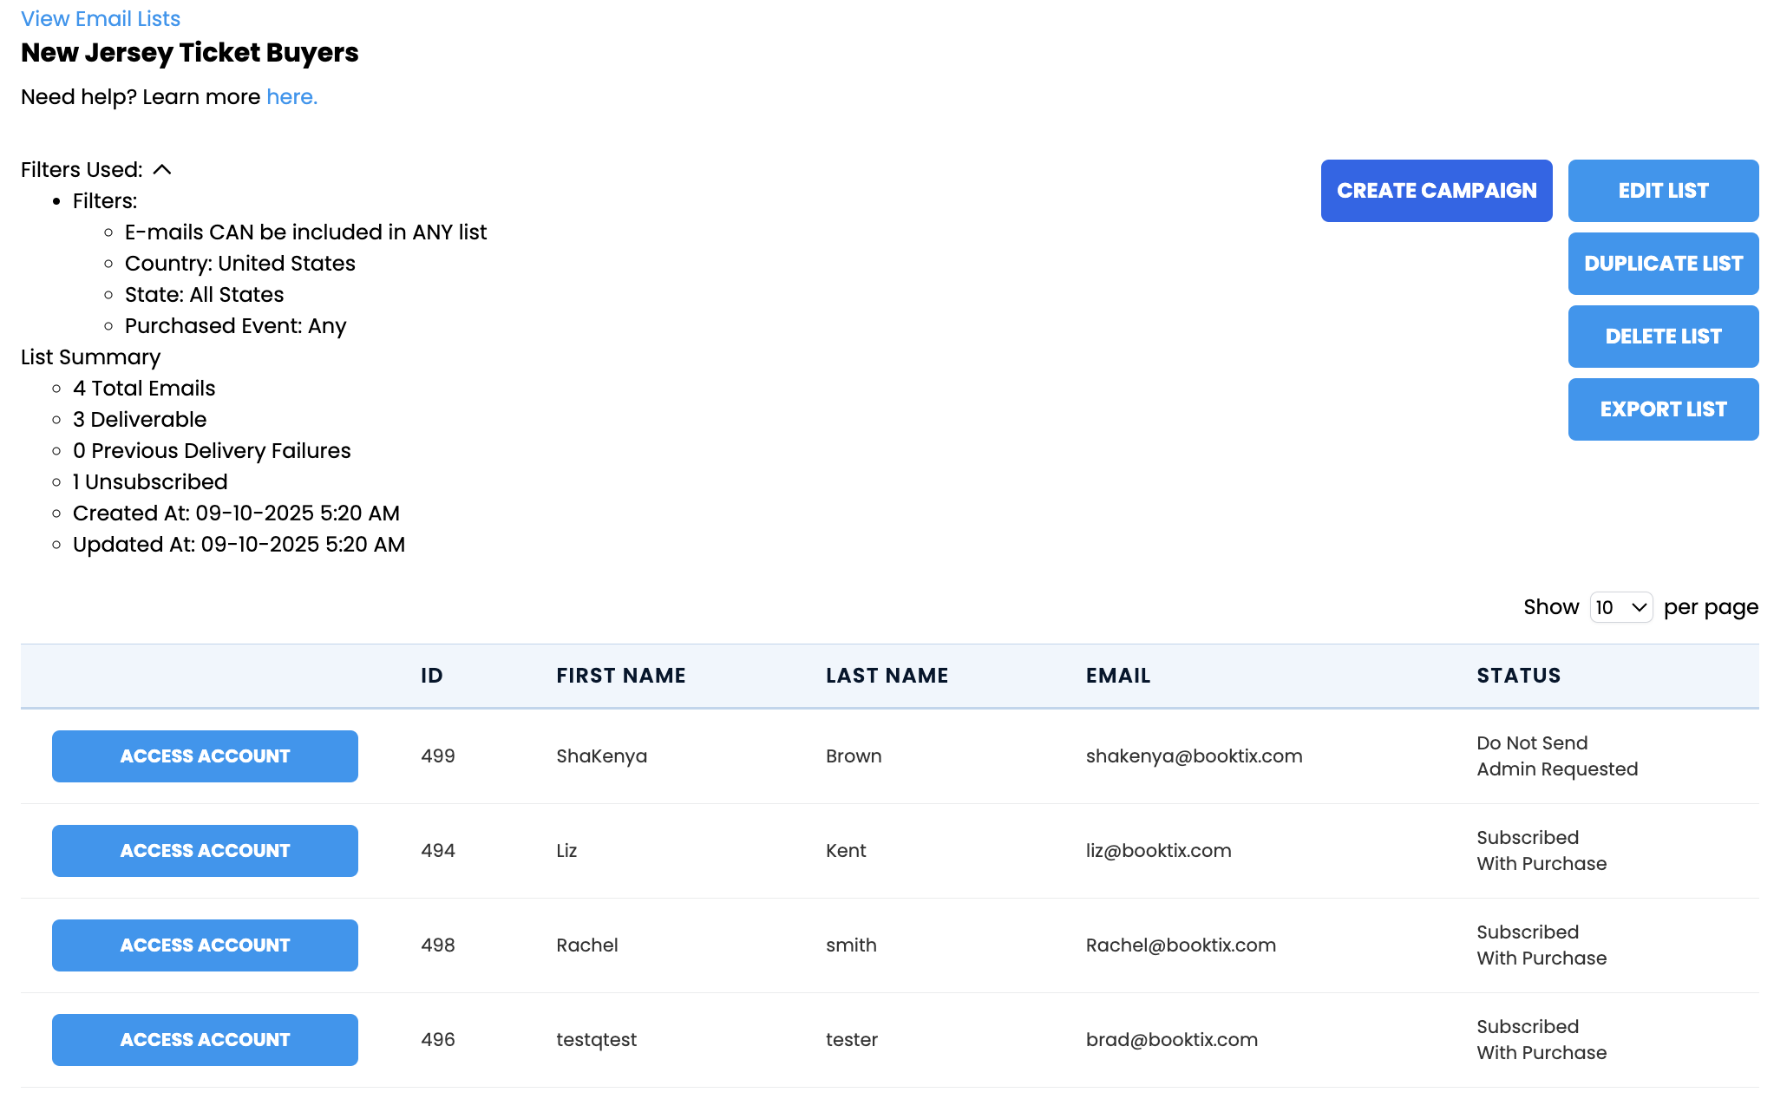Viewport: 1787px width, 1112px height.
Task: Click the Email column header
Action: pyautogui.click(x=1117, y=676)
